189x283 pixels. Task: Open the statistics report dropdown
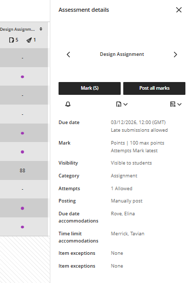176,104
